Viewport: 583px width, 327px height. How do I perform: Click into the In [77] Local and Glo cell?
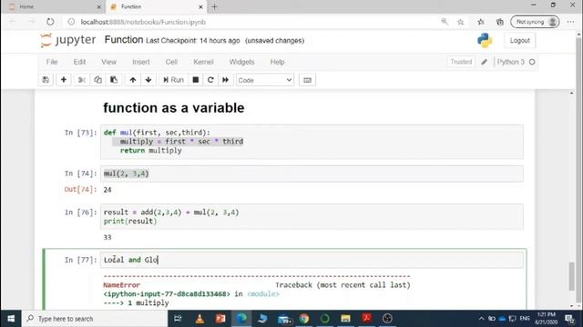312,260
